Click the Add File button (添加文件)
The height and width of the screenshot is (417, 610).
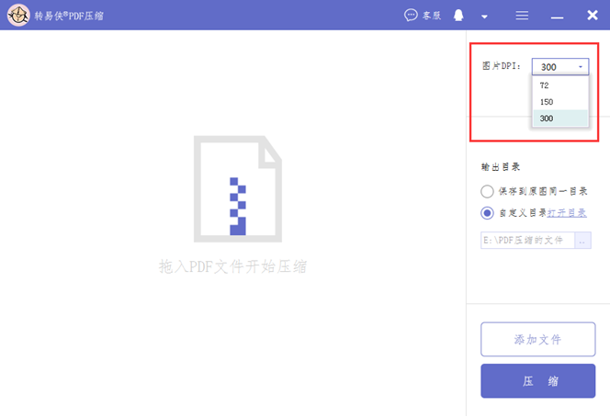(x=538, y=339)
